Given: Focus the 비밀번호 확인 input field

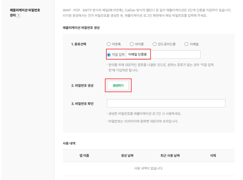Looking at the screenshot, I should click(x=166, y=103).
